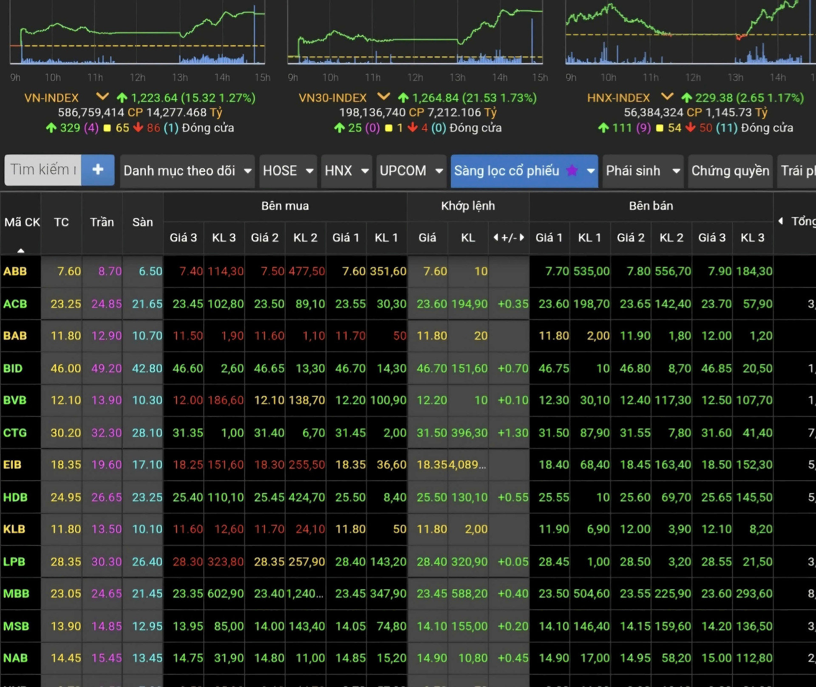Click BAB bid price 11.70
This screenshot has height=687, width=816.
(x=350, y=336)
